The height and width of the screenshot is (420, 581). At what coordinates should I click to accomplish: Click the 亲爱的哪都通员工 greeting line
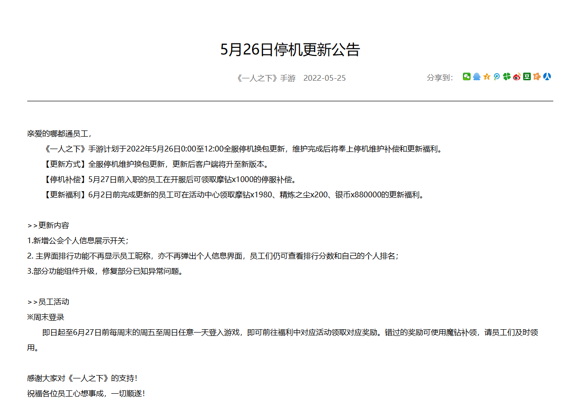coord(59,134)
